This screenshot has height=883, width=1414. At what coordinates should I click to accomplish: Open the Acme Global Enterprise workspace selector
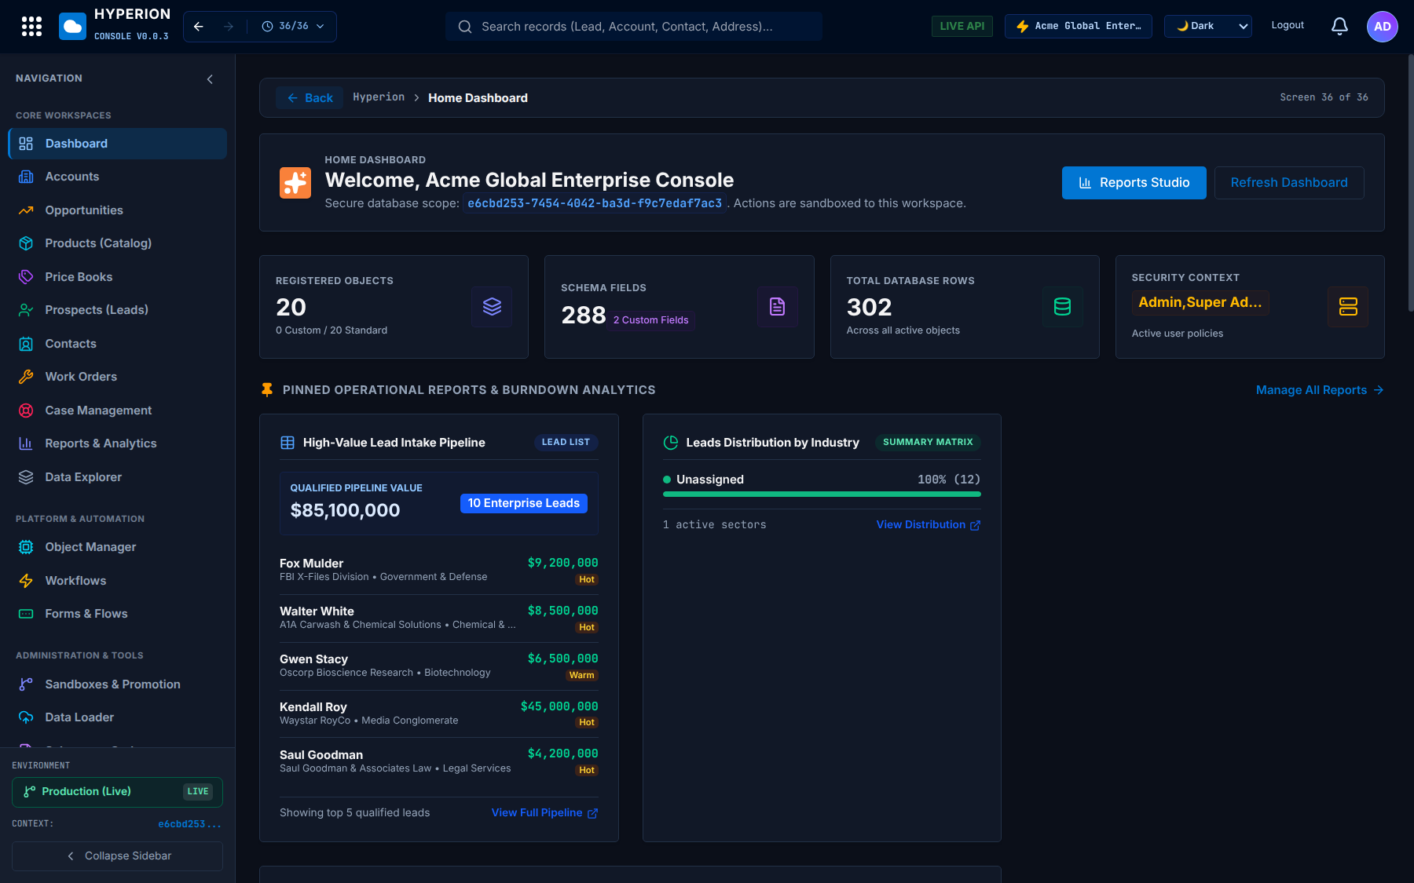(x=1079, y=27)
